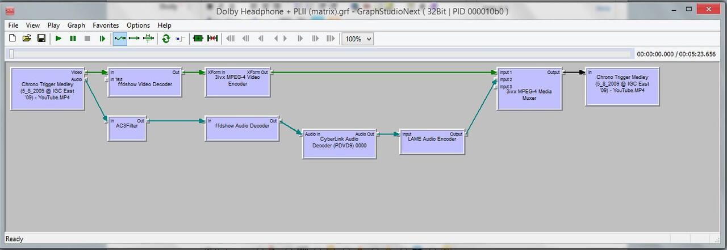
Task: Click the last grey seek-forward icon with triple bars
Action: click(x=331, y=39)
